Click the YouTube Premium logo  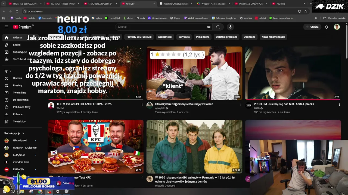(23, 27)
